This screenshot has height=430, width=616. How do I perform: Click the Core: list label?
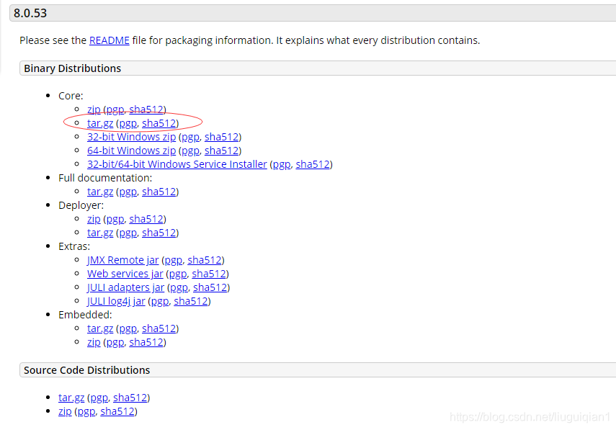point(71,96)
